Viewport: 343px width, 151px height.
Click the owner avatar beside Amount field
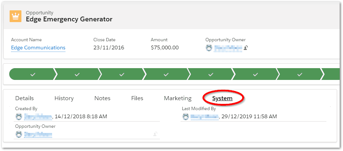[209, 48]
